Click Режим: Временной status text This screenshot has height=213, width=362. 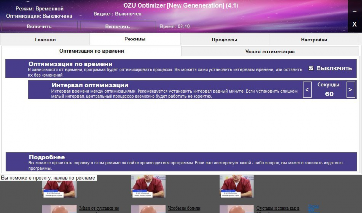(x=40, y=9)
